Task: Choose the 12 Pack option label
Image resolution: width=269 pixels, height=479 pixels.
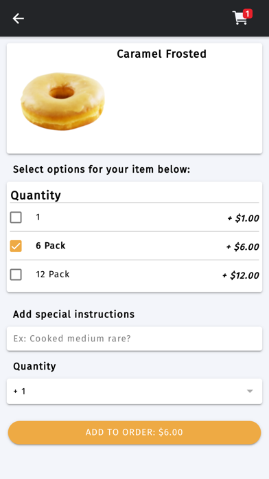Action: pos(53,275)
